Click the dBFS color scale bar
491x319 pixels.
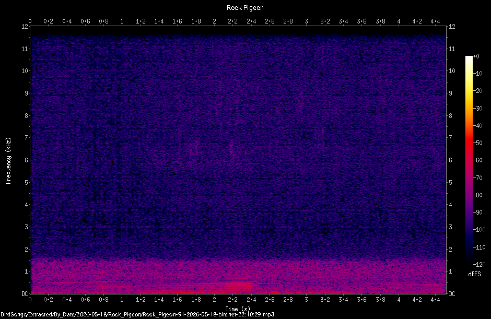[469, 160]
